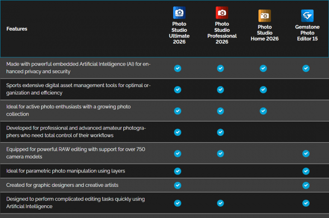
Task: Click Gemstone checkmark for graphic designers row
Action: pyautogui.click(x=306, y=186)
